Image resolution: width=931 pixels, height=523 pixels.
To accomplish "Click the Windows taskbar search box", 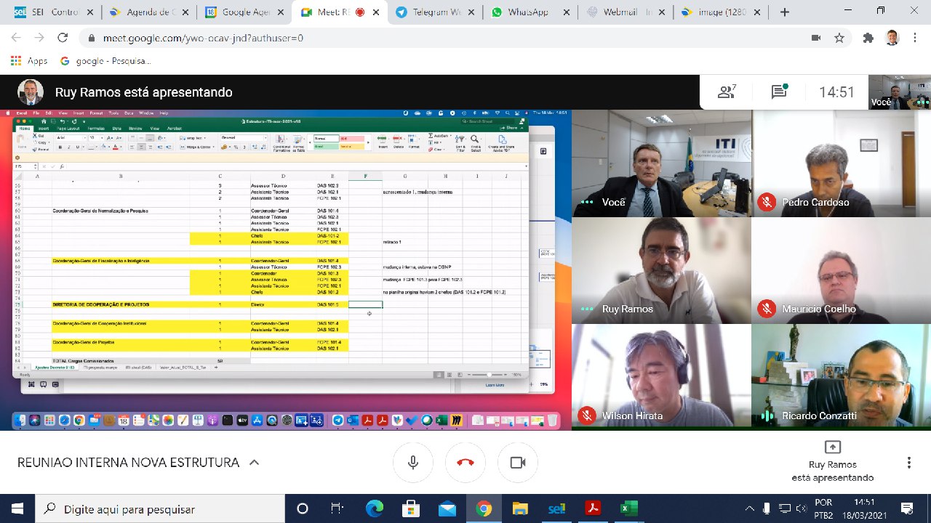I will coord(160,508).
